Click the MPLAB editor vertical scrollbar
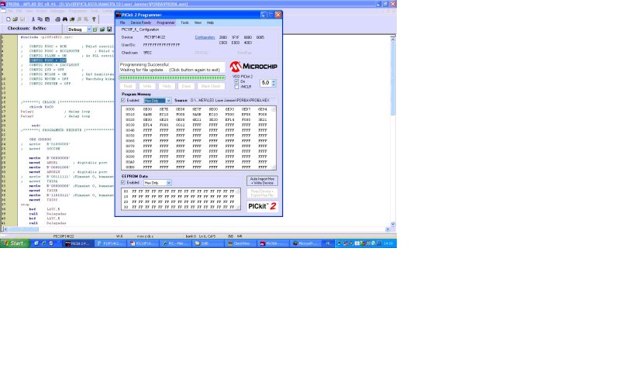Viewport: 620px width, 372px height. pos(393,130)
